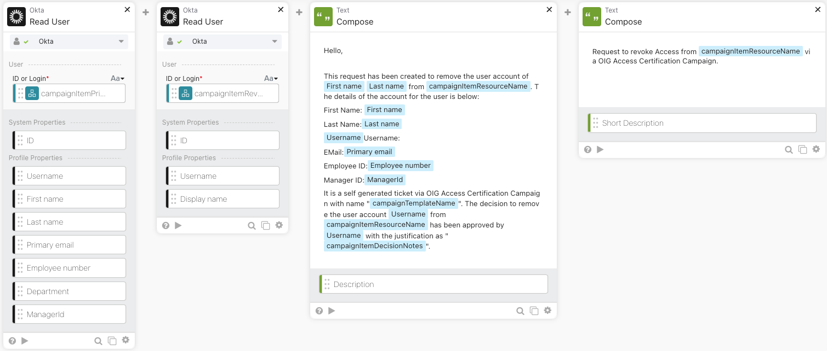Image resolution: width=827 pixels, height=351 pixels.
Task: Click the duplicate card icon on the Description Compose card
Action: click(x=534, y=311)
